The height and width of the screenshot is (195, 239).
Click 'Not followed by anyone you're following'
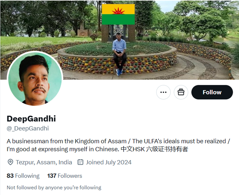tap(54, 187)
